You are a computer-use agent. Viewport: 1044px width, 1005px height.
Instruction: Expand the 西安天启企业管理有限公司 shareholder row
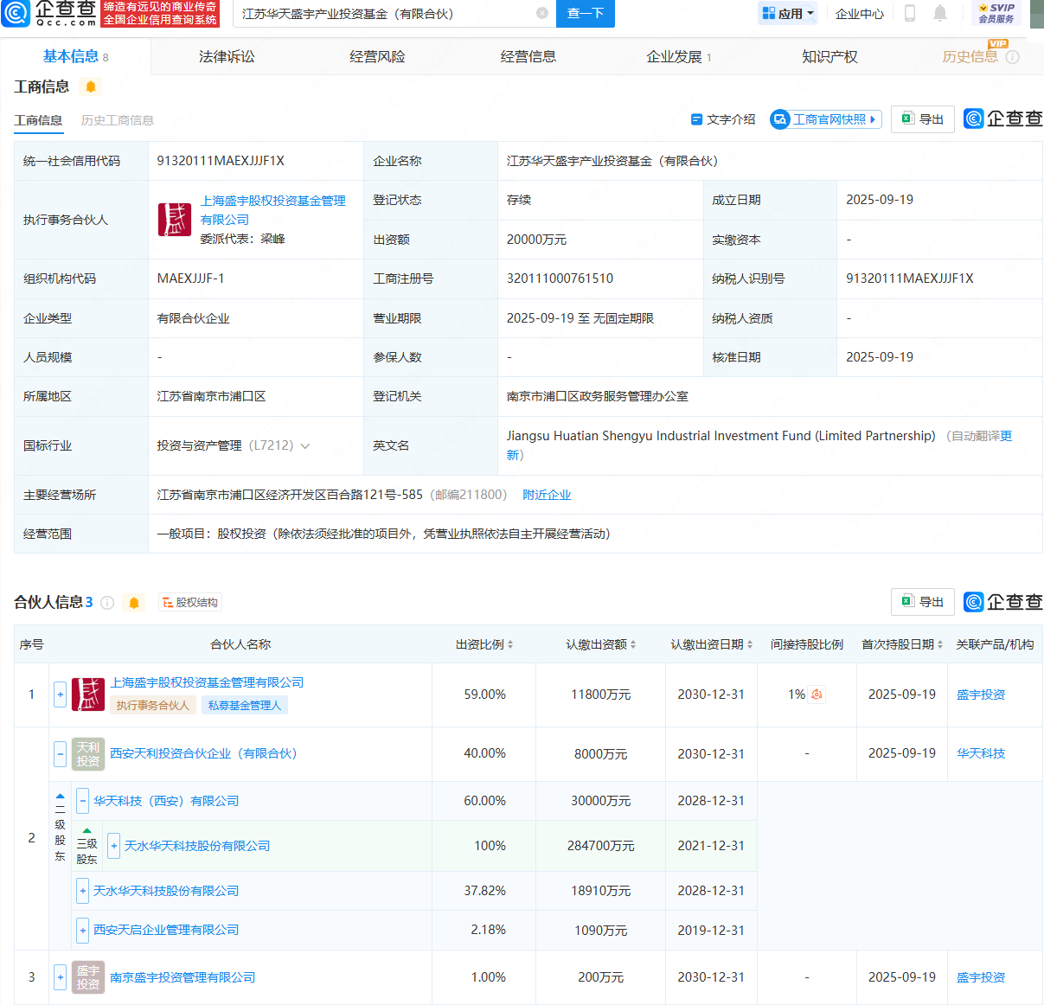(x=83, y=931)
